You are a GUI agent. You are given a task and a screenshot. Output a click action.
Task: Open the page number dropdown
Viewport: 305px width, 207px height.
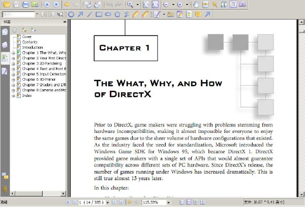point(108,202)
